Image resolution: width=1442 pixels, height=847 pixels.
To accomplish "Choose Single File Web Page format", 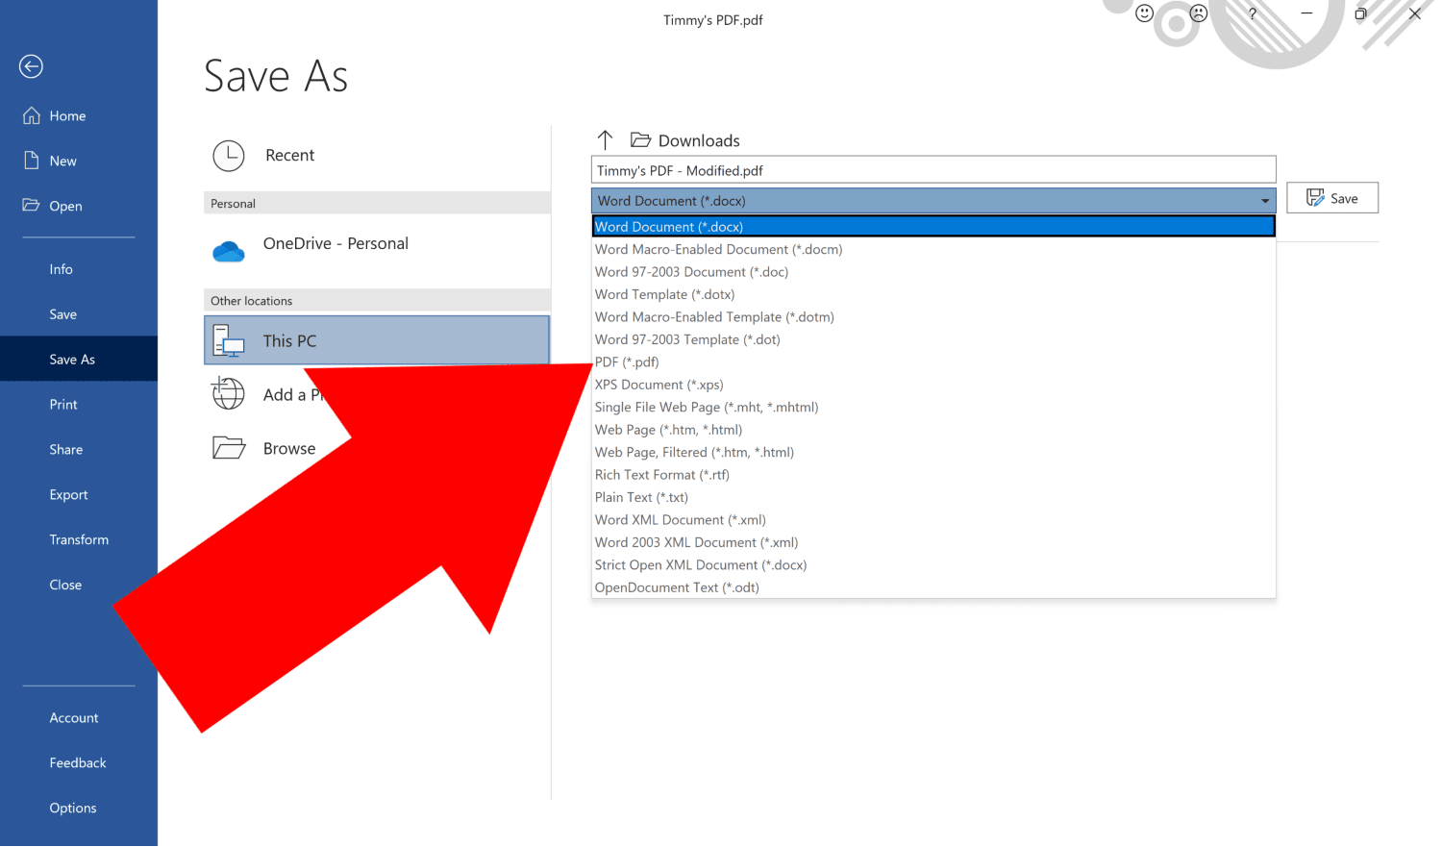I will (707, 408).
